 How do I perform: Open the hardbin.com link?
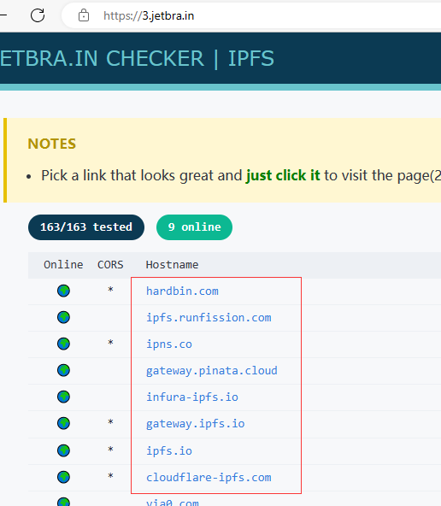point(182,291)
